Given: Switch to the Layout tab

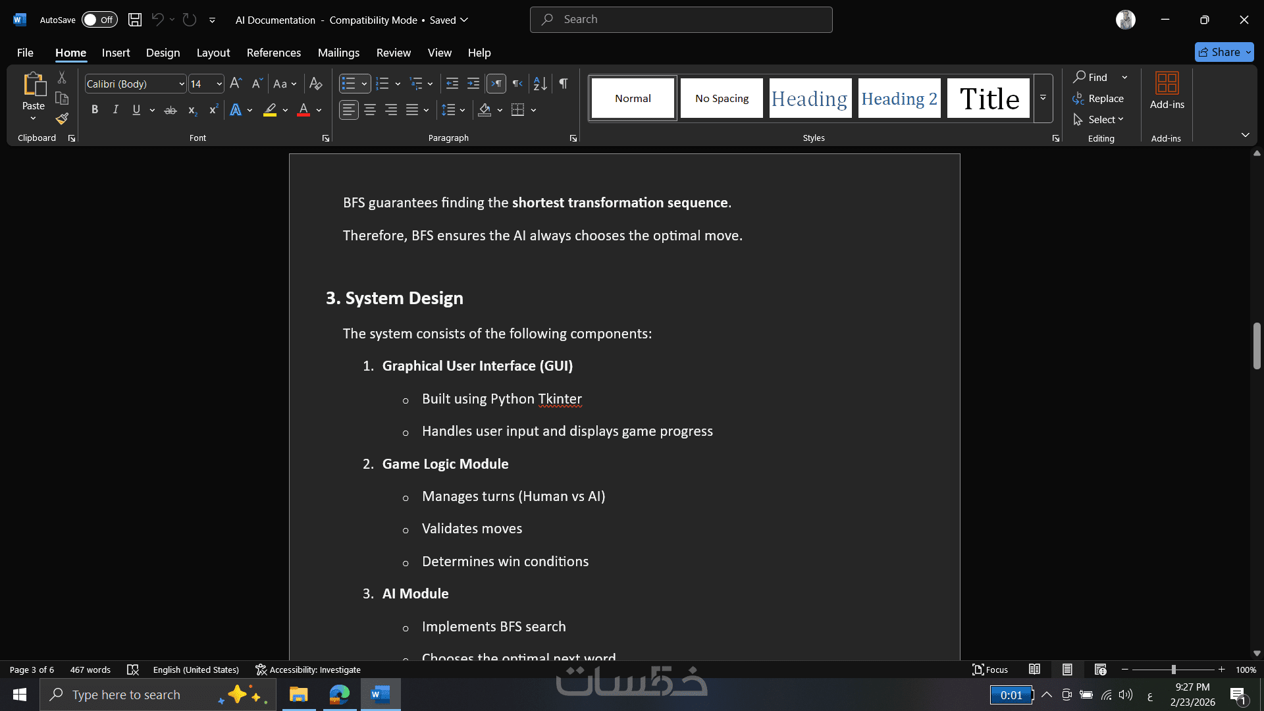Looking at the screenshot, I should pos(213,53).
